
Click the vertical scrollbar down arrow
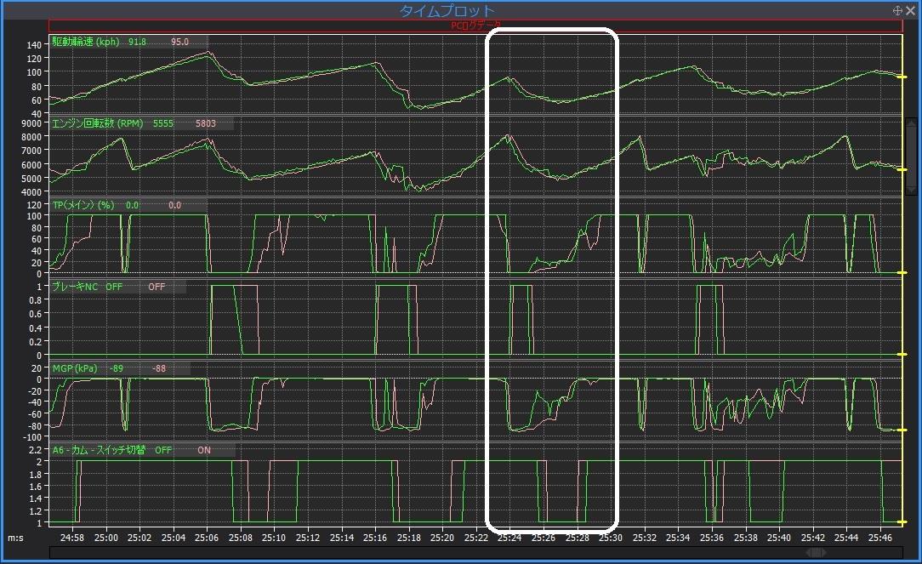911,190
